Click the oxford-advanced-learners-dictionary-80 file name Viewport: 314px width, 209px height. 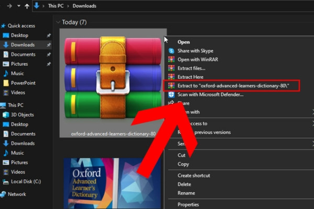pyautogui.click(x=114, y=134)
